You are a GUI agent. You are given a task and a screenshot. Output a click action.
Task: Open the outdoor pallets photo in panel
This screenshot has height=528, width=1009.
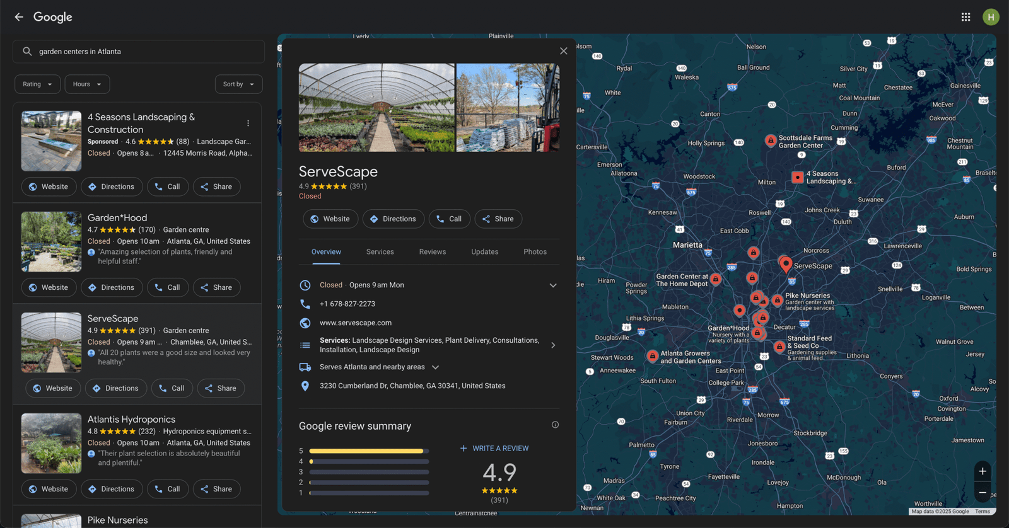(508, 107)
